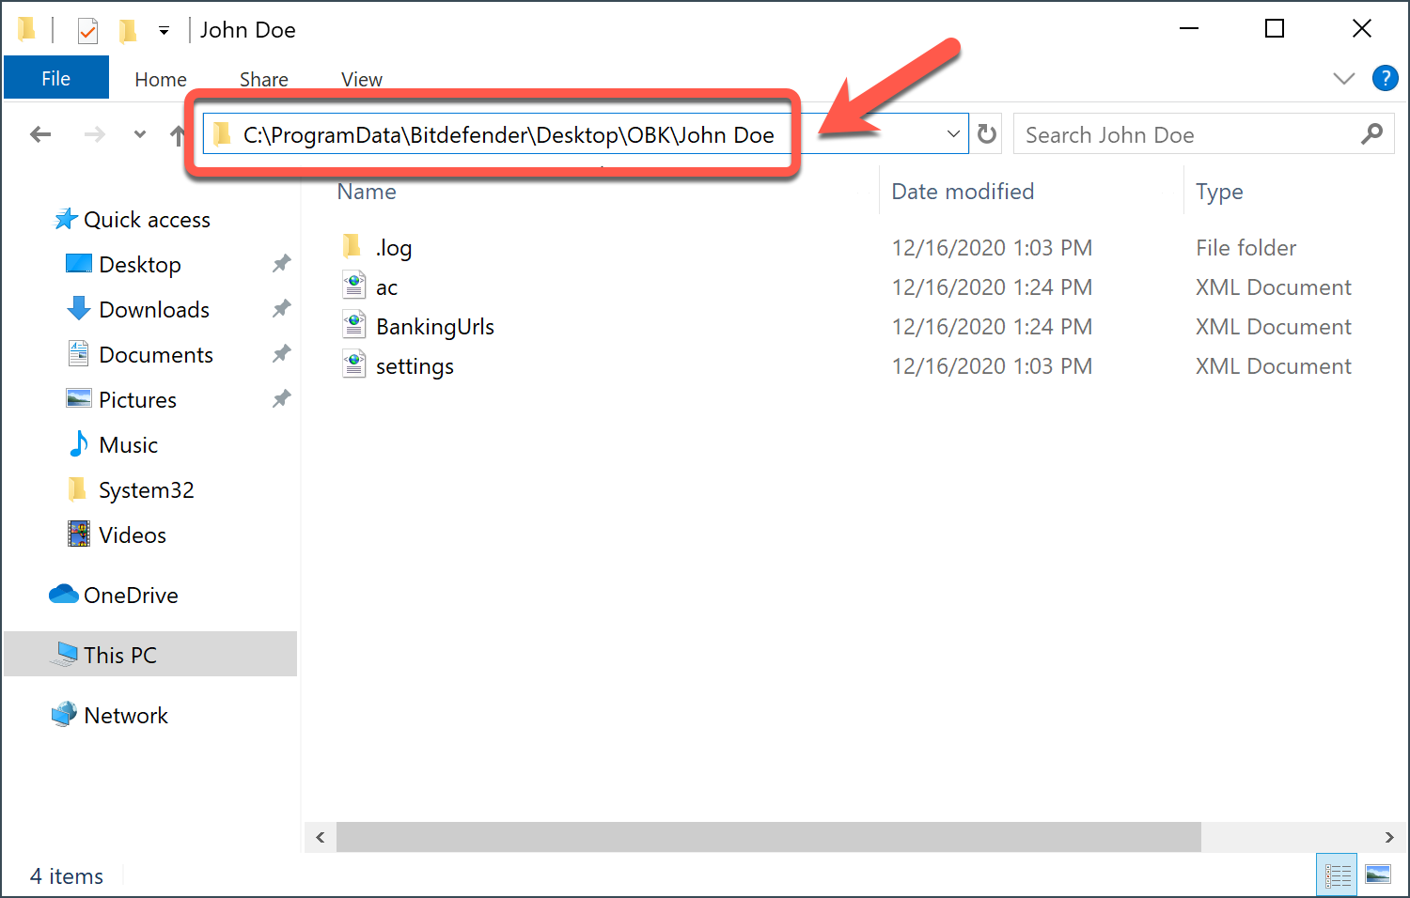The image size is (1410, 898).
Task: Click the Properties quick access toolbar icon
Action: [x=87, y=31]
